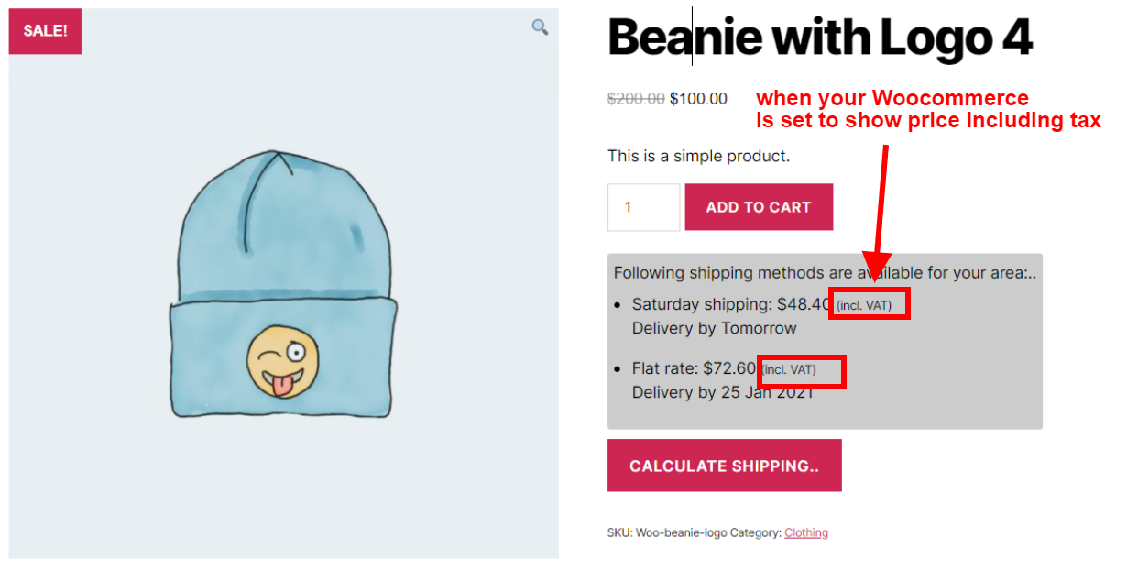Focus the product quantity input field
This screenshot has height=570, width=1127.
point(643,207)
